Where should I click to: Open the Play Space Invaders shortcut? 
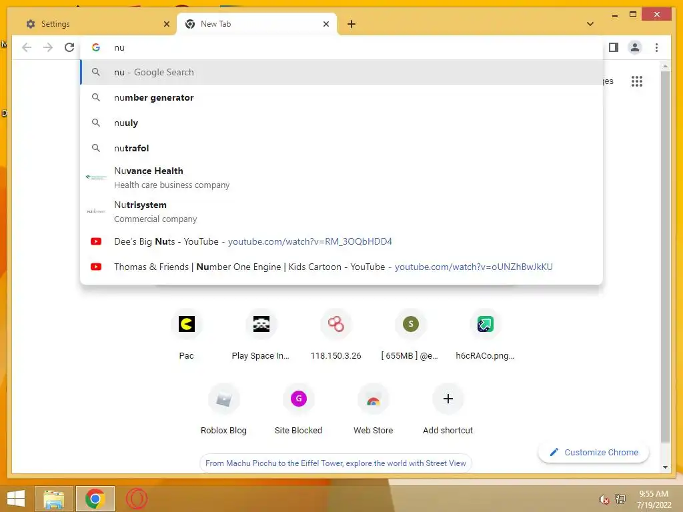click(x=261, y=325)
